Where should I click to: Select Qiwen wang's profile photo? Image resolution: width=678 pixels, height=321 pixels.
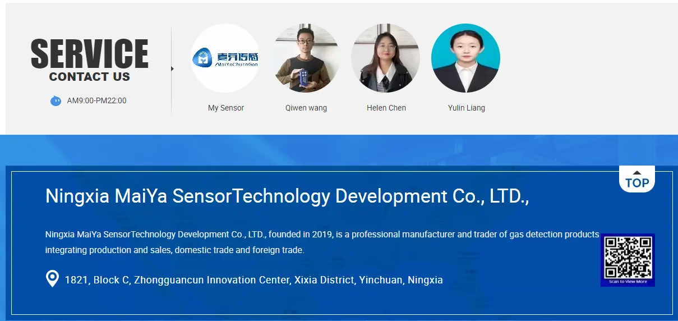[306, 58]
